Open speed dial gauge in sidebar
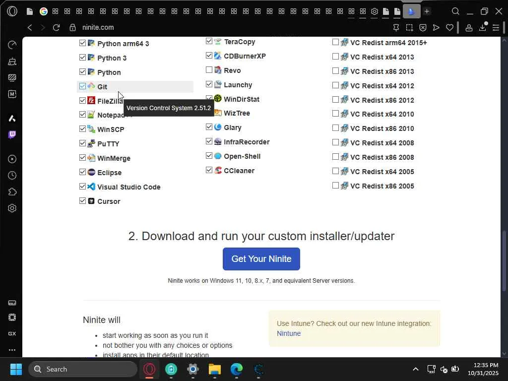Screen dimensions: 508x381 pos(12,45)
